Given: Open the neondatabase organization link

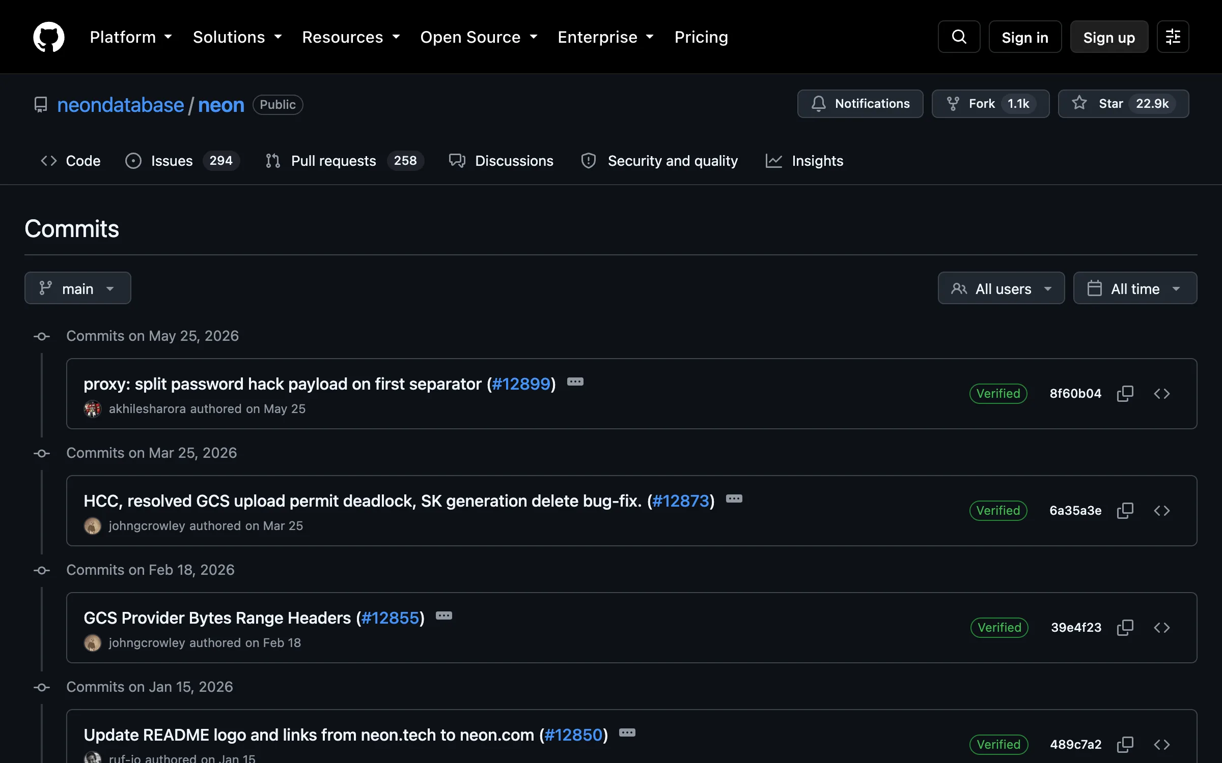Looking at the screenshot, I should (x=120, y=105).
